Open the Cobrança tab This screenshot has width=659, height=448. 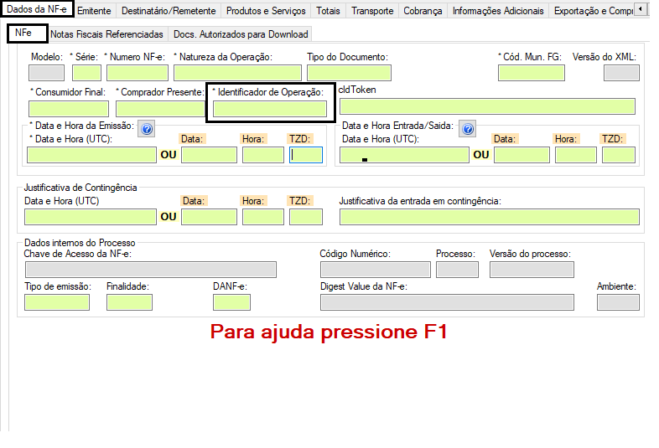(423, 11)
